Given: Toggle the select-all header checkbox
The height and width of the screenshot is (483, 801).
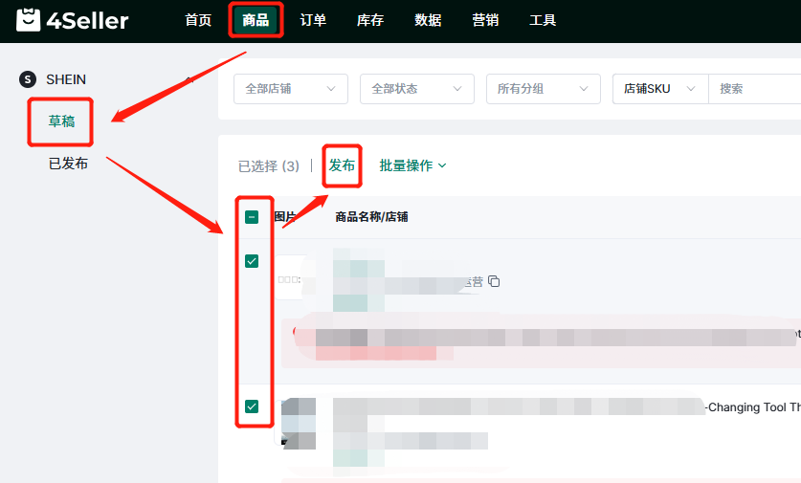Looking at the screenshot, I should tap(252, 217).
